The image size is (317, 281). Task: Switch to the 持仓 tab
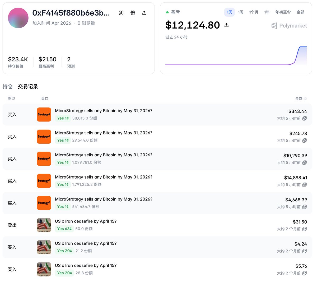point(8,87)
